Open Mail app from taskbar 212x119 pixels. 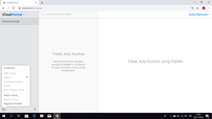point(49,116)
